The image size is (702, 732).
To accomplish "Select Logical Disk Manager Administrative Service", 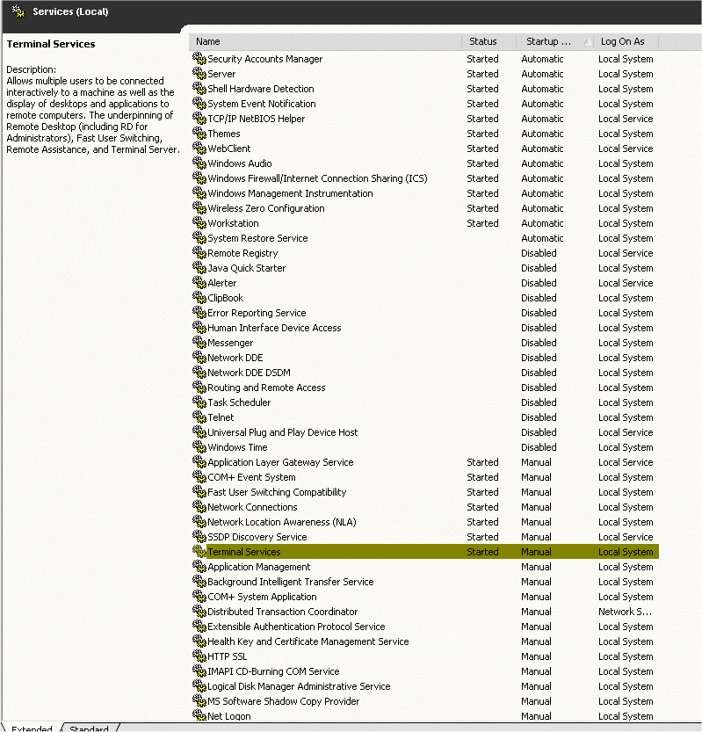I will [300, 686].
